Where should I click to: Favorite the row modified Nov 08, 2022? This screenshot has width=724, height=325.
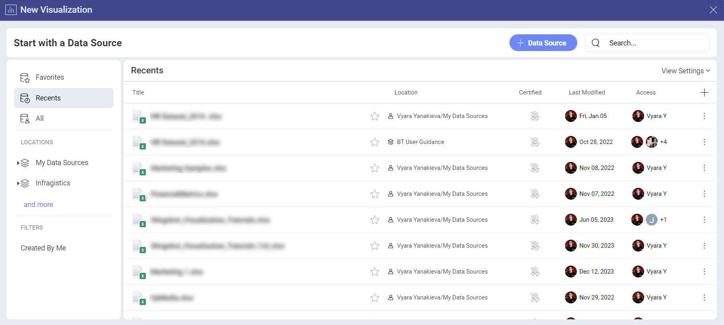pyautogui.click(x=375, y=168)
